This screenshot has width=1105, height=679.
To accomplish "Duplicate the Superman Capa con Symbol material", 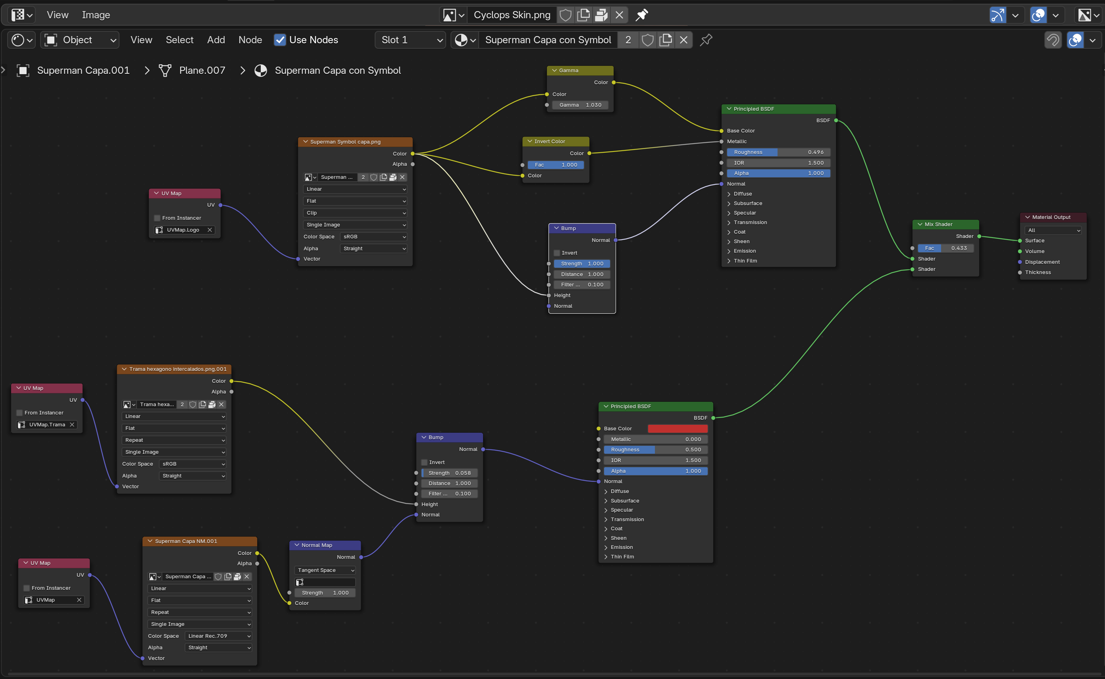I will 666,40.
